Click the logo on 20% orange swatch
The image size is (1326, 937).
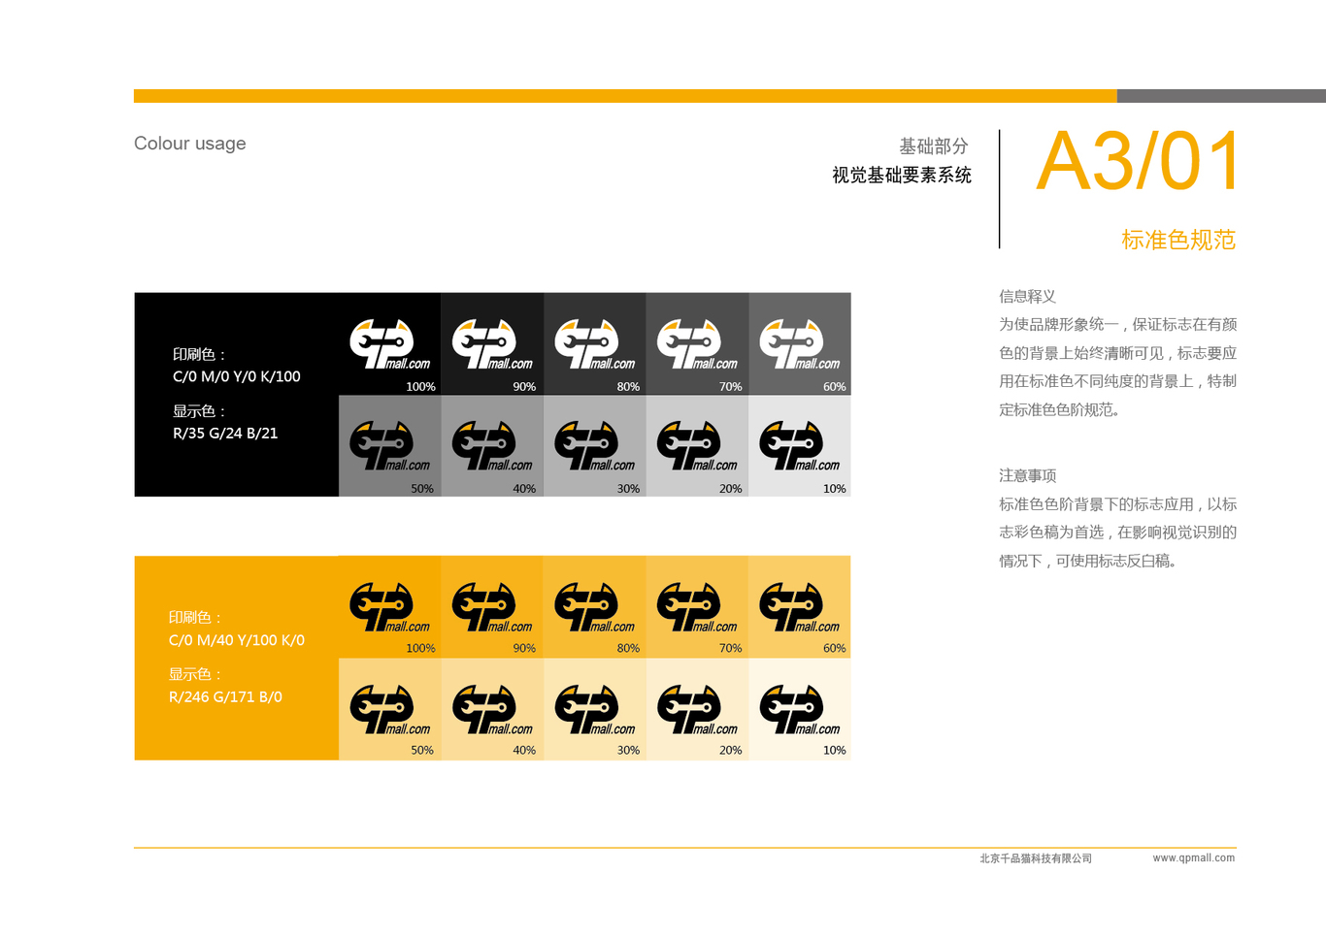point(697,710)
